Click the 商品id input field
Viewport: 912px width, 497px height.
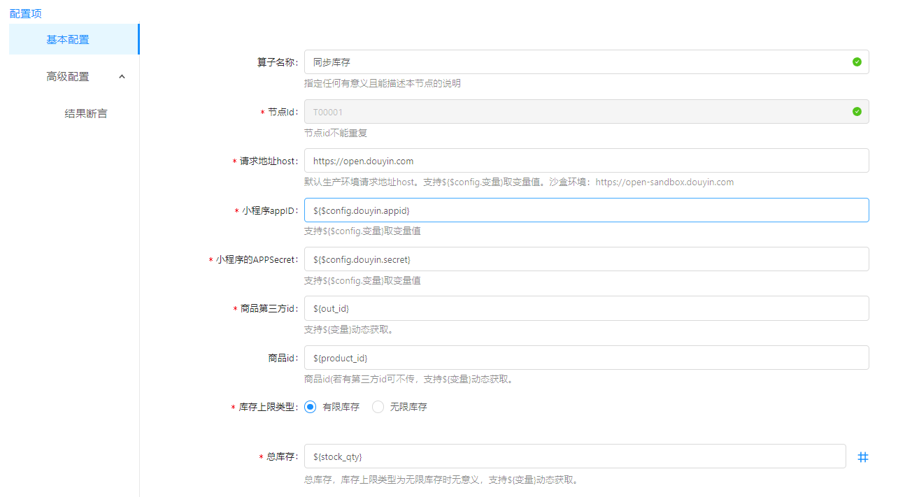coord(586,358)
